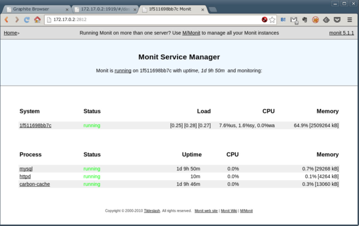Open the Gmail checker extension
Image resolution: width=359 pixels, height=226 pixels.
coord(294,20)
